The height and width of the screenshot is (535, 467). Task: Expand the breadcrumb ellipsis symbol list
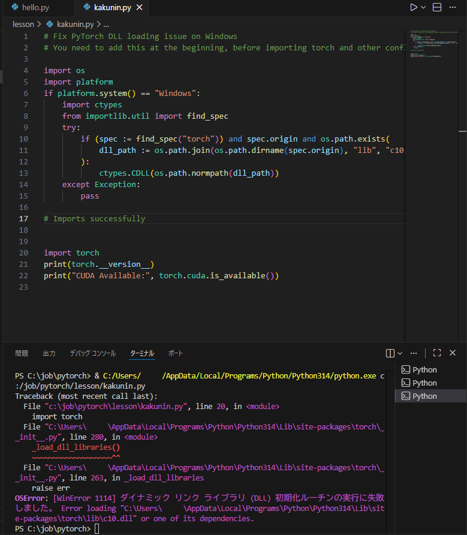pos(107,24)
